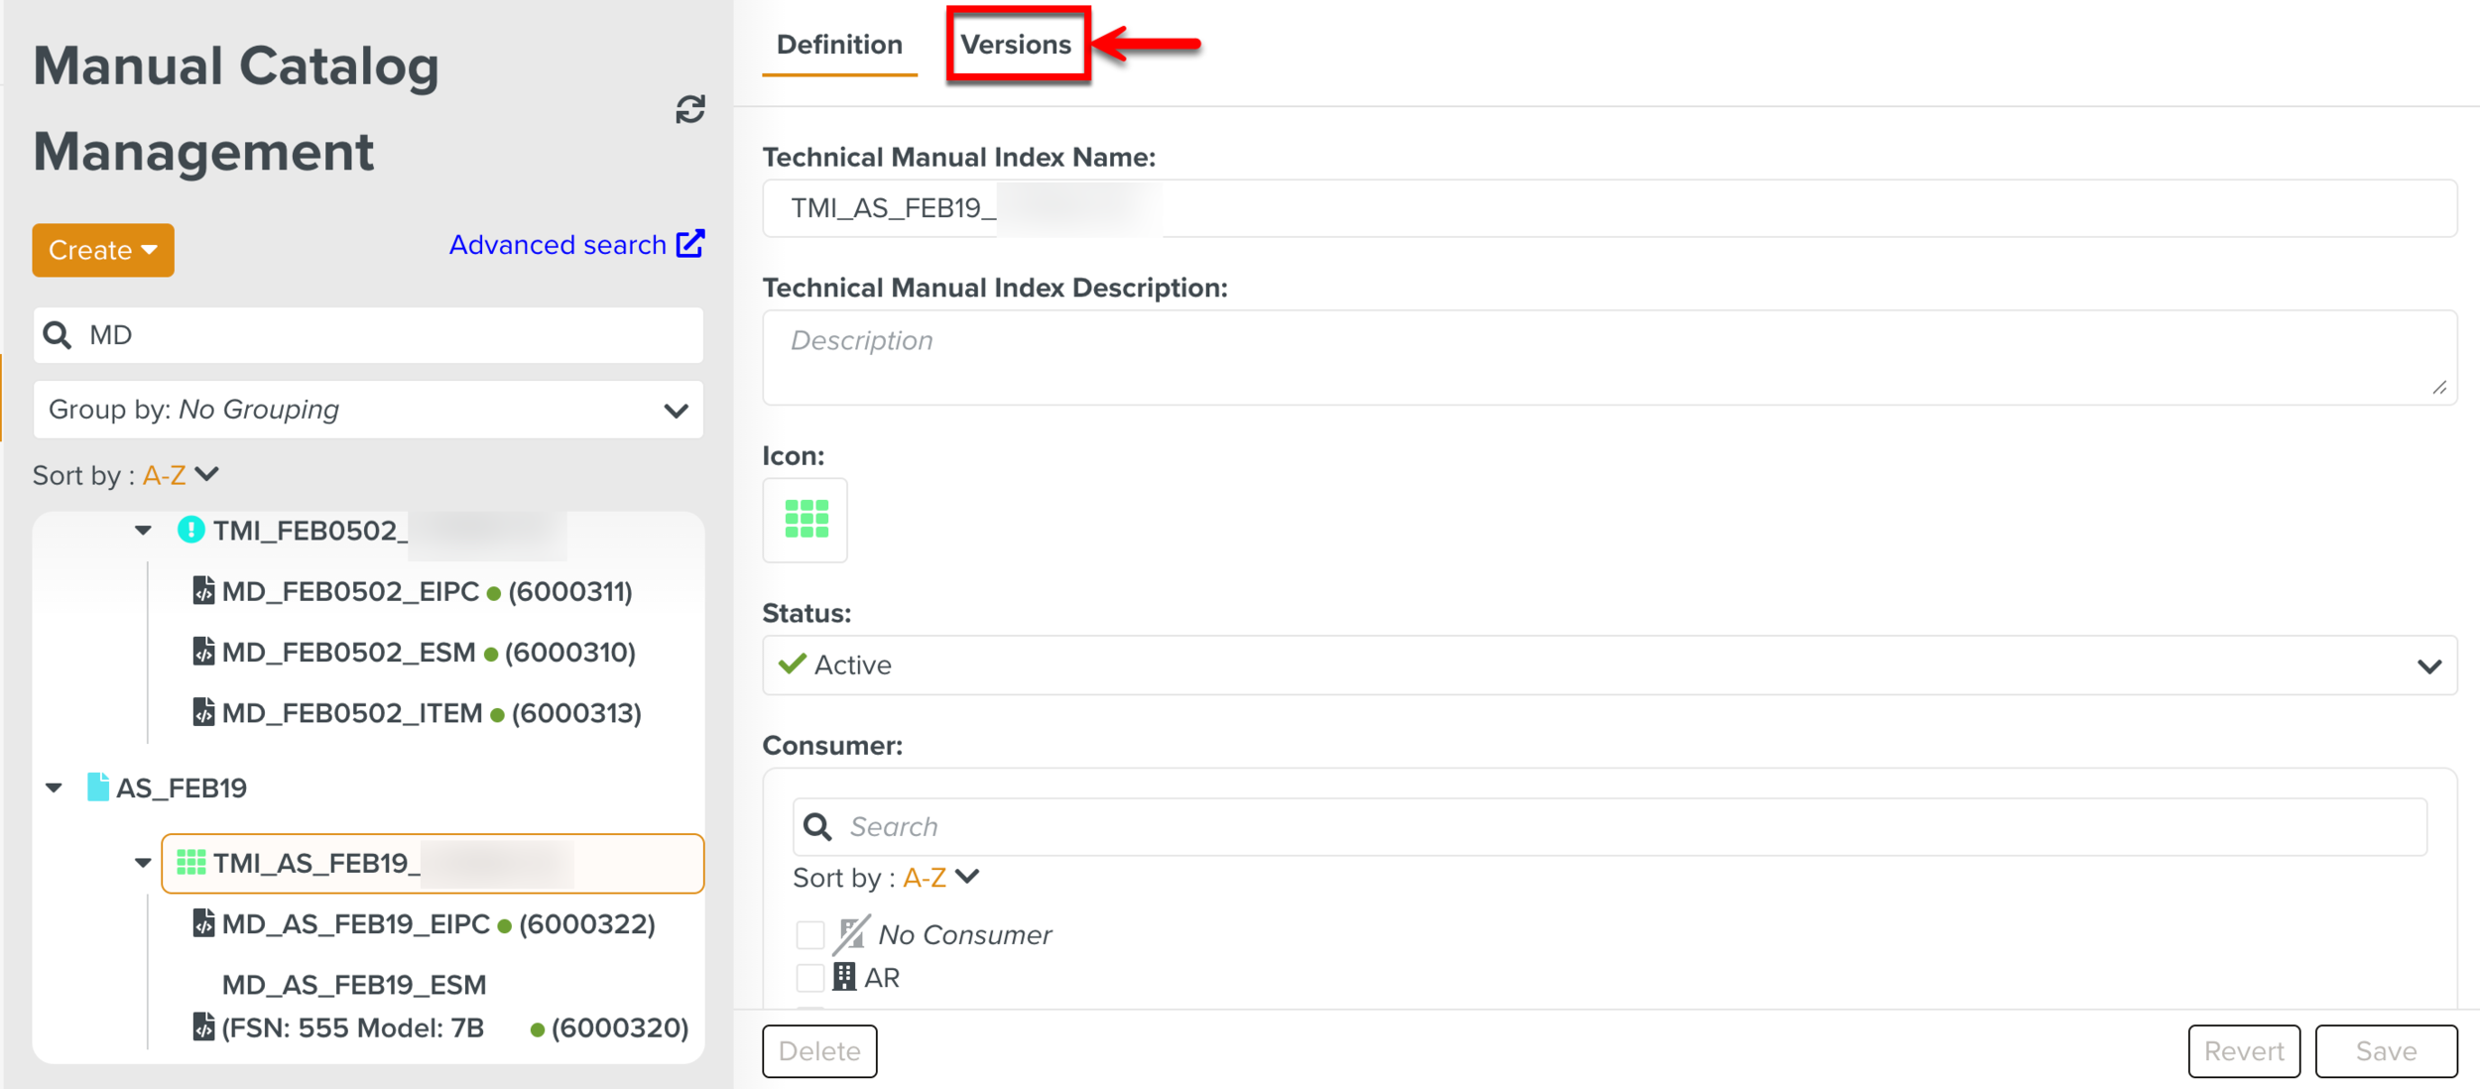The width and height of the screenshot is (2480, 1089).
Task: Click the MD_AS_FEB19_EIPC document icon
Action: pyautogui.click(x=203, y=923)
